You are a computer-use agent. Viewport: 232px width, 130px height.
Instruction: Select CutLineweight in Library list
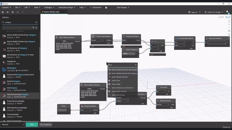pyautogui.click(x=20, y=116)
